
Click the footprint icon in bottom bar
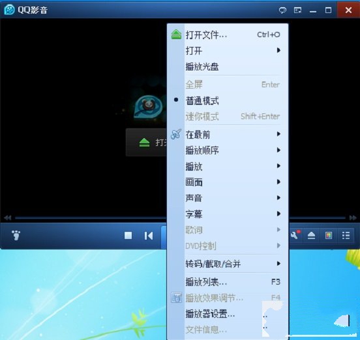pyautogui.click(x=16, y=235)
